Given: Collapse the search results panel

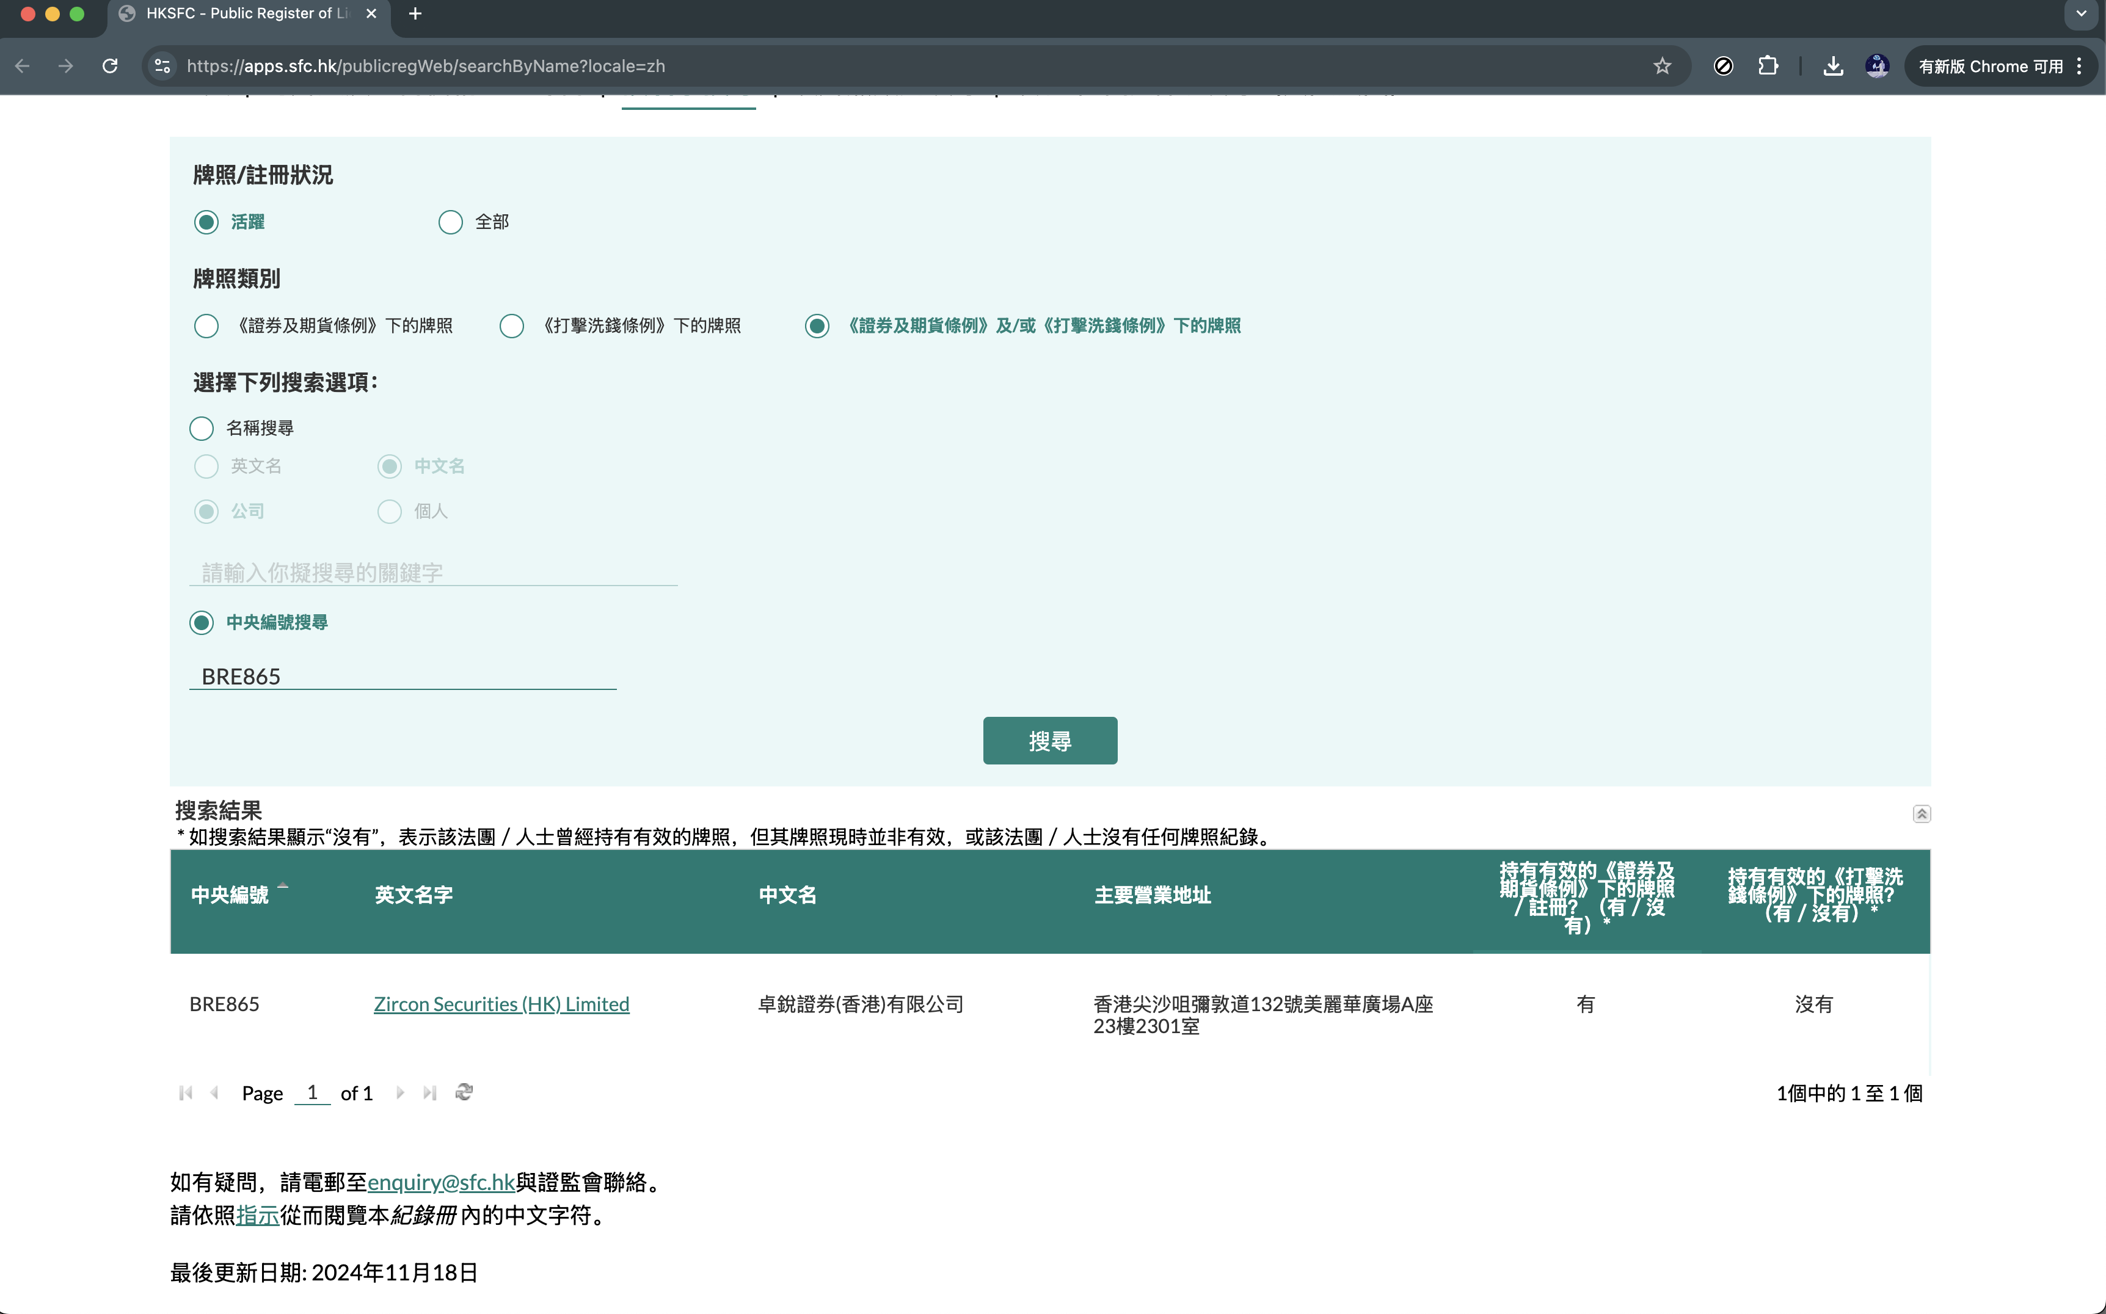Looking at the screenshot, I should point(1921,813).
